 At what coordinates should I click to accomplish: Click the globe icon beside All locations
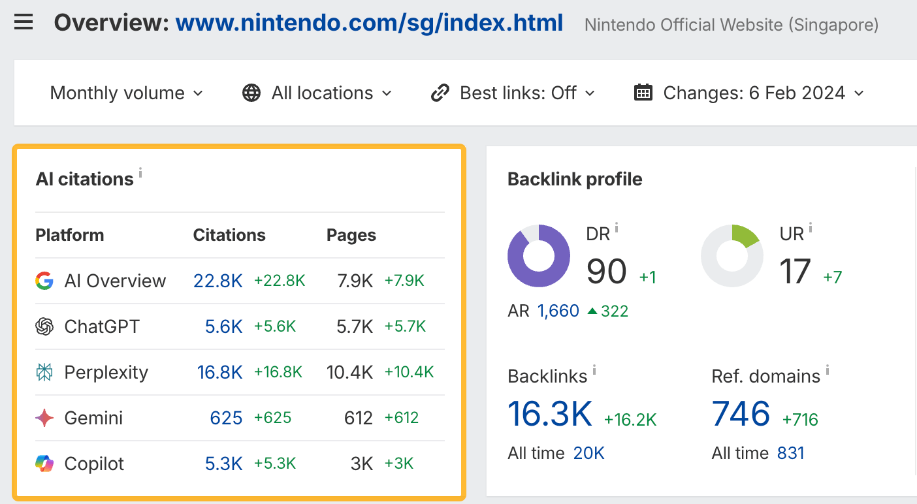point(251,93)
